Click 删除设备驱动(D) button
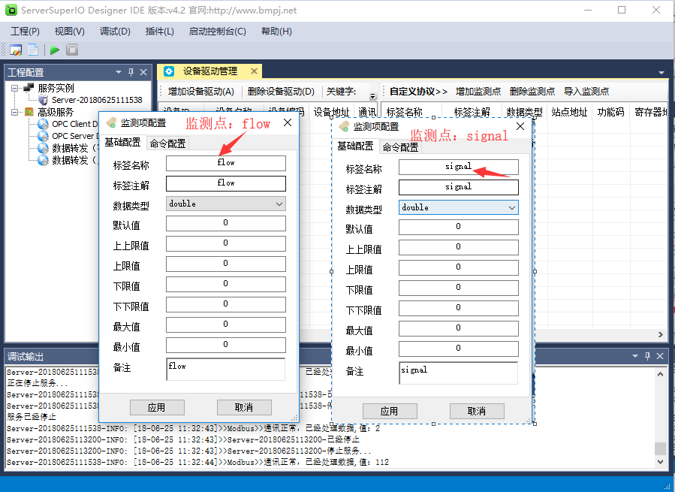The width and height of the screenshot is (675, 492). 281,92
